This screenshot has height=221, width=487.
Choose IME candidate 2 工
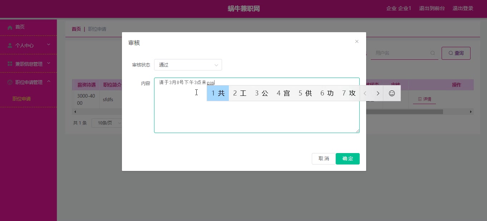(240, 93)
